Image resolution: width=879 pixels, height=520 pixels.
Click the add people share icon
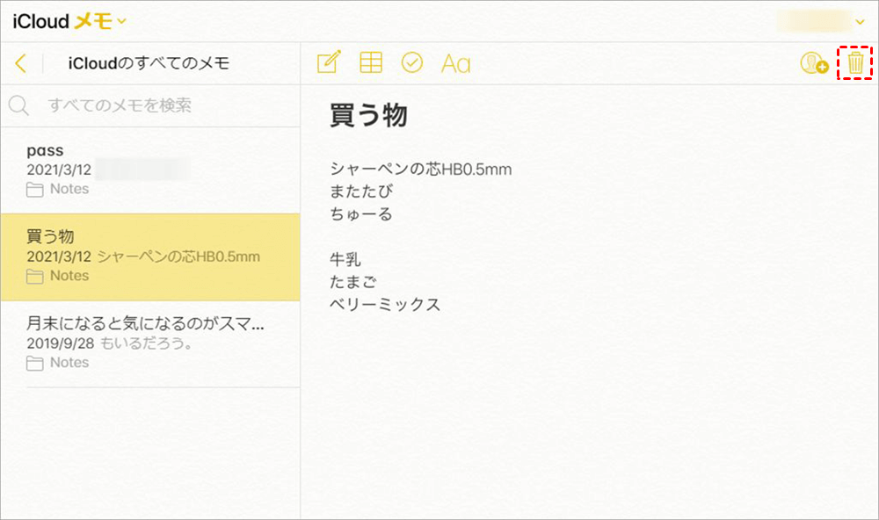pos(814,63)
